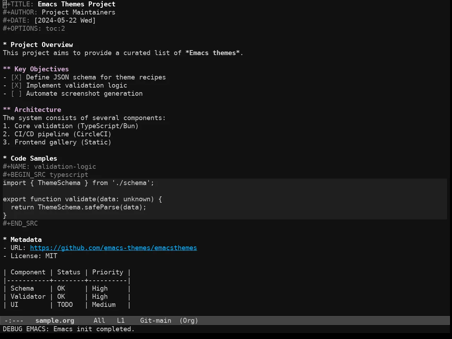This screenshot has height=339, width=452.
Task: Click list item 'CI/CD pipeline (CircleCI)'
Action: 63,134
